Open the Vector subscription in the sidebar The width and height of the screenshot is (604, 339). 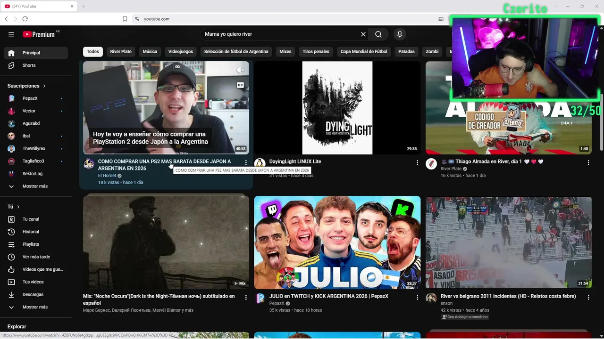click(x=36, y=111)
